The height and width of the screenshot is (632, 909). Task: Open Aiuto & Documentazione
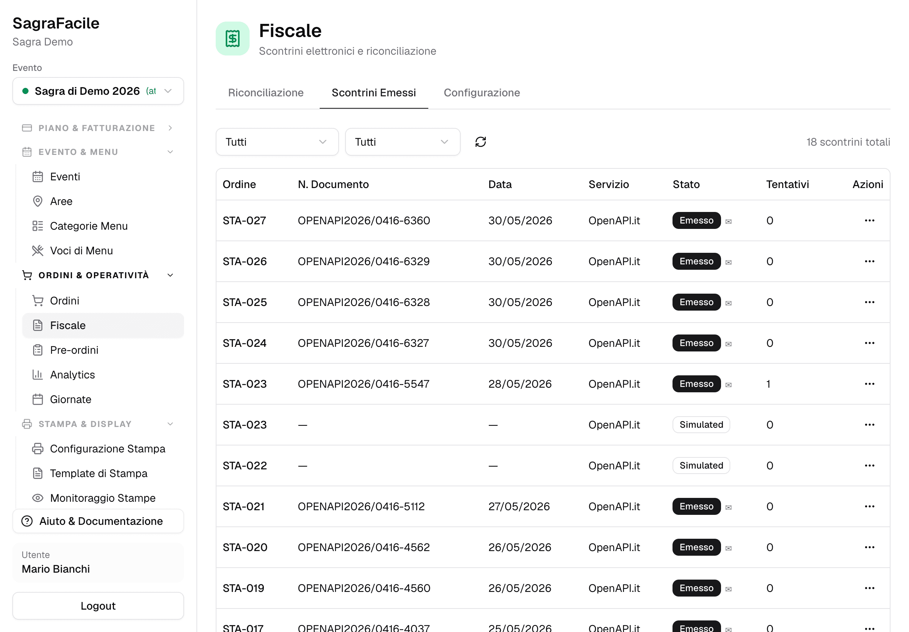(98, 521)
